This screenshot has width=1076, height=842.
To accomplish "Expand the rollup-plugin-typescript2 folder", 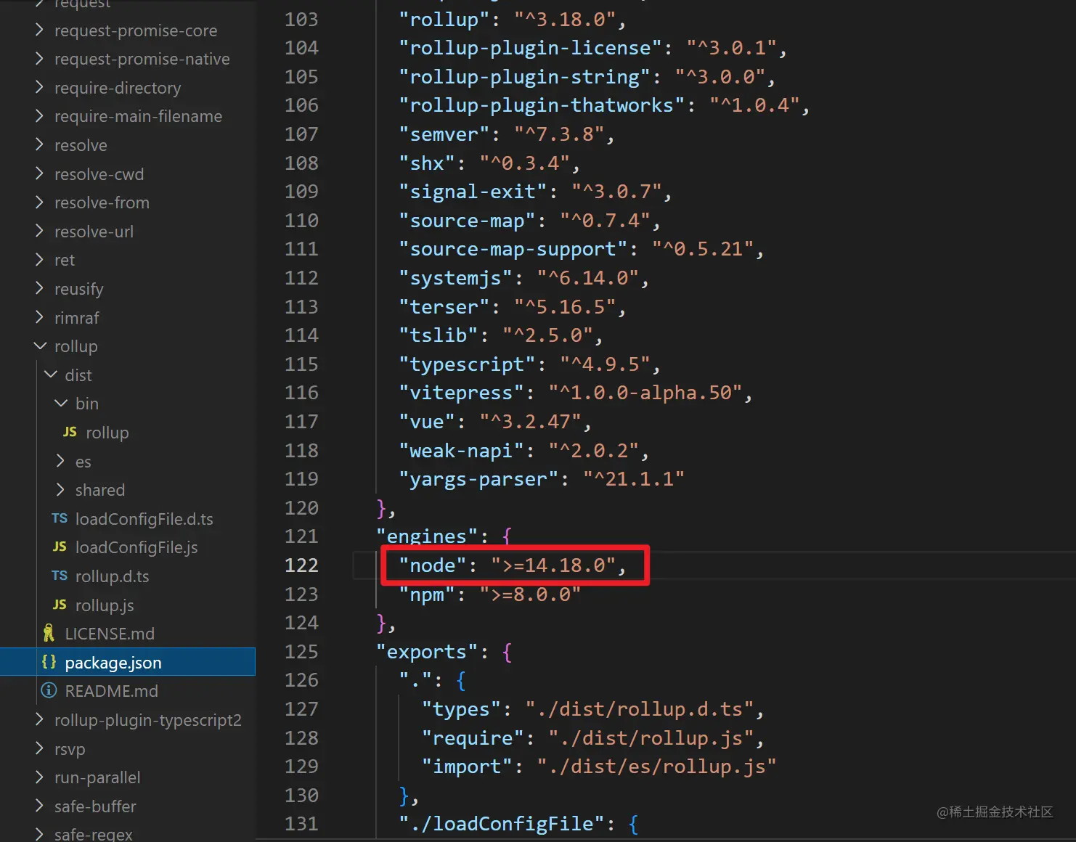I will 39,720.
